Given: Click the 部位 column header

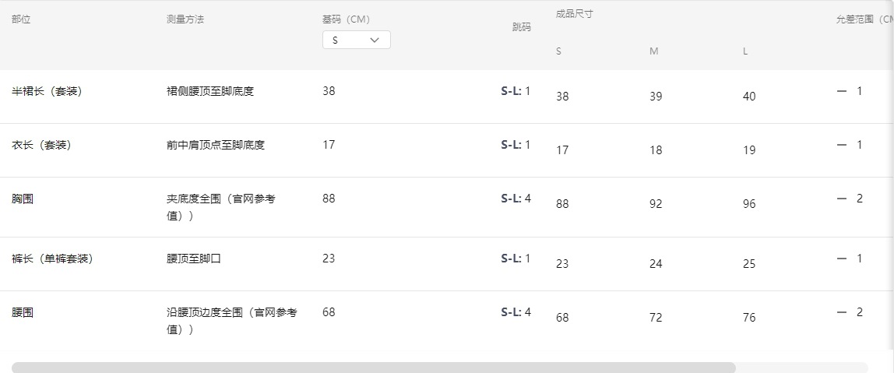Looking at the screenshot, I should click(21, 19).
